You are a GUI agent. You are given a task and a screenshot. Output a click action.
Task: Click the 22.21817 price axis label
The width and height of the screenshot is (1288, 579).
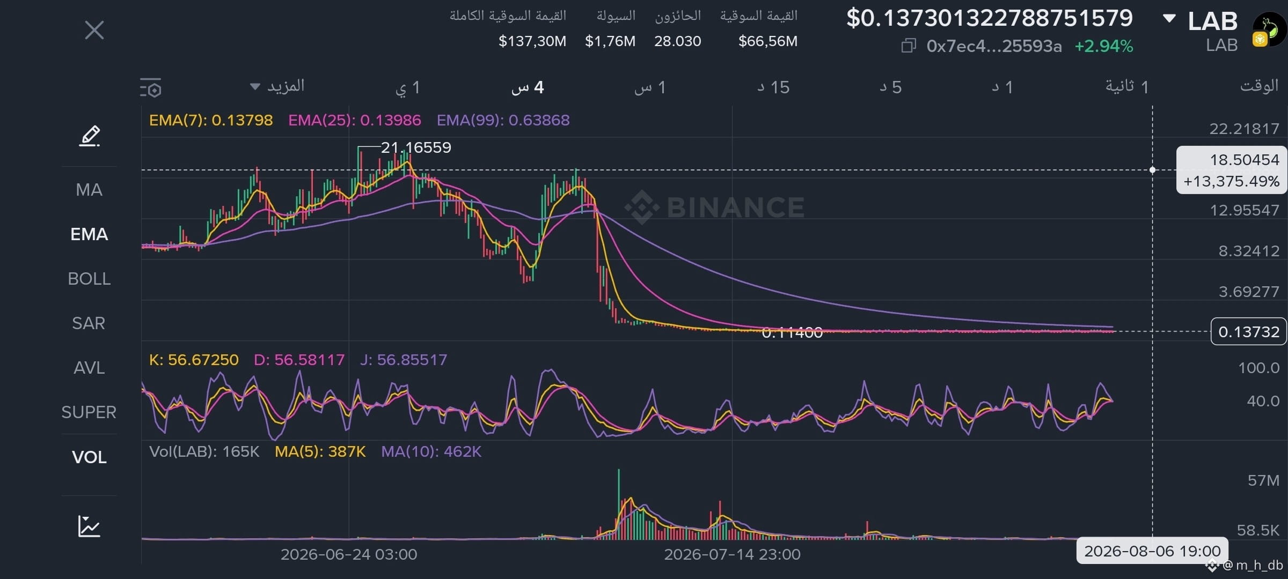pos(1244,129)
